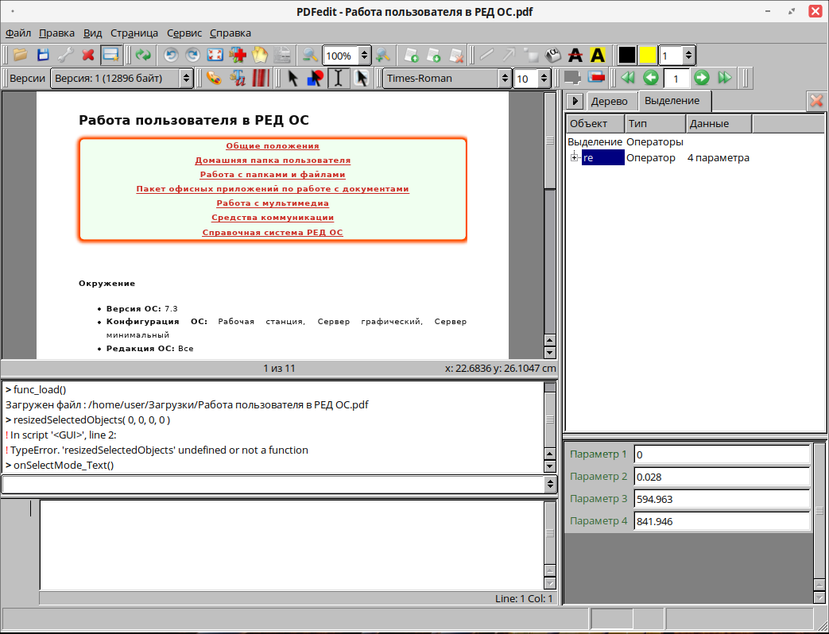Image resolution: width=829 pixels, height=634 pixels.
Task: Click the 'Средства коммуникации' link
Action: point(272,218)
